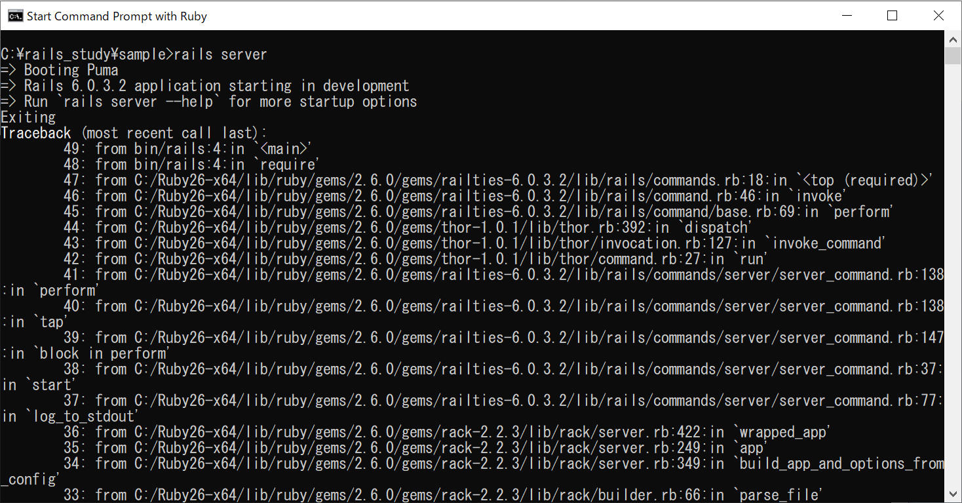Click the '_config'' continuation line
Viewport: 962px width, 503px height.
(x=30, y=479)
